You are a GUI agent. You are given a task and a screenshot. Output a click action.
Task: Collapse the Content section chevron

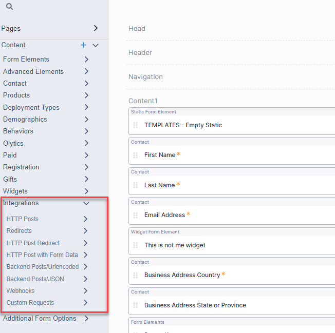(96, 45)
